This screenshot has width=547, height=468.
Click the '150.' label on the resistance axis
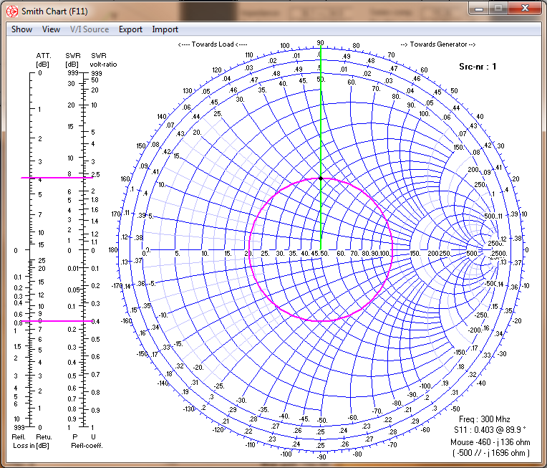415,254
